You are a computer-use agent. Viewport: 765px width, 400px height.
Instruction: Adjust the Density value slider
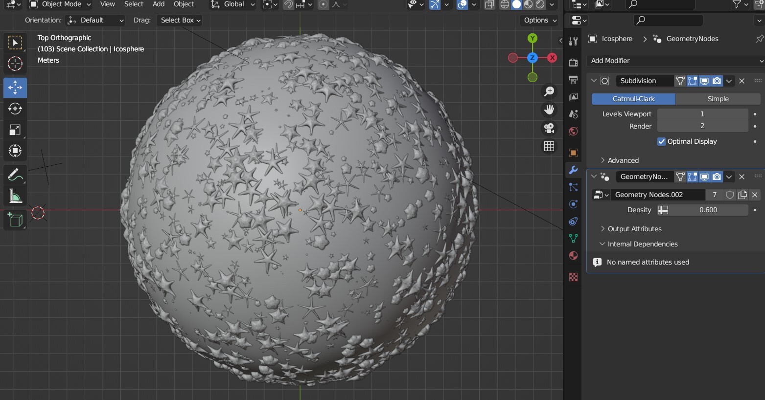708,210
